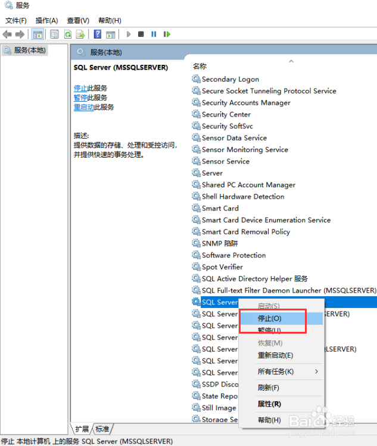
Task: Select Secure Socket Tunneling Protocol Service
Action: (x=269, y=91)
